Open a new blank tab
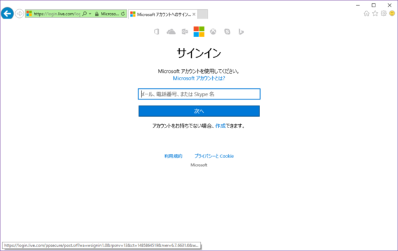This screenshot has height=251, width=398. pos(202,14)
